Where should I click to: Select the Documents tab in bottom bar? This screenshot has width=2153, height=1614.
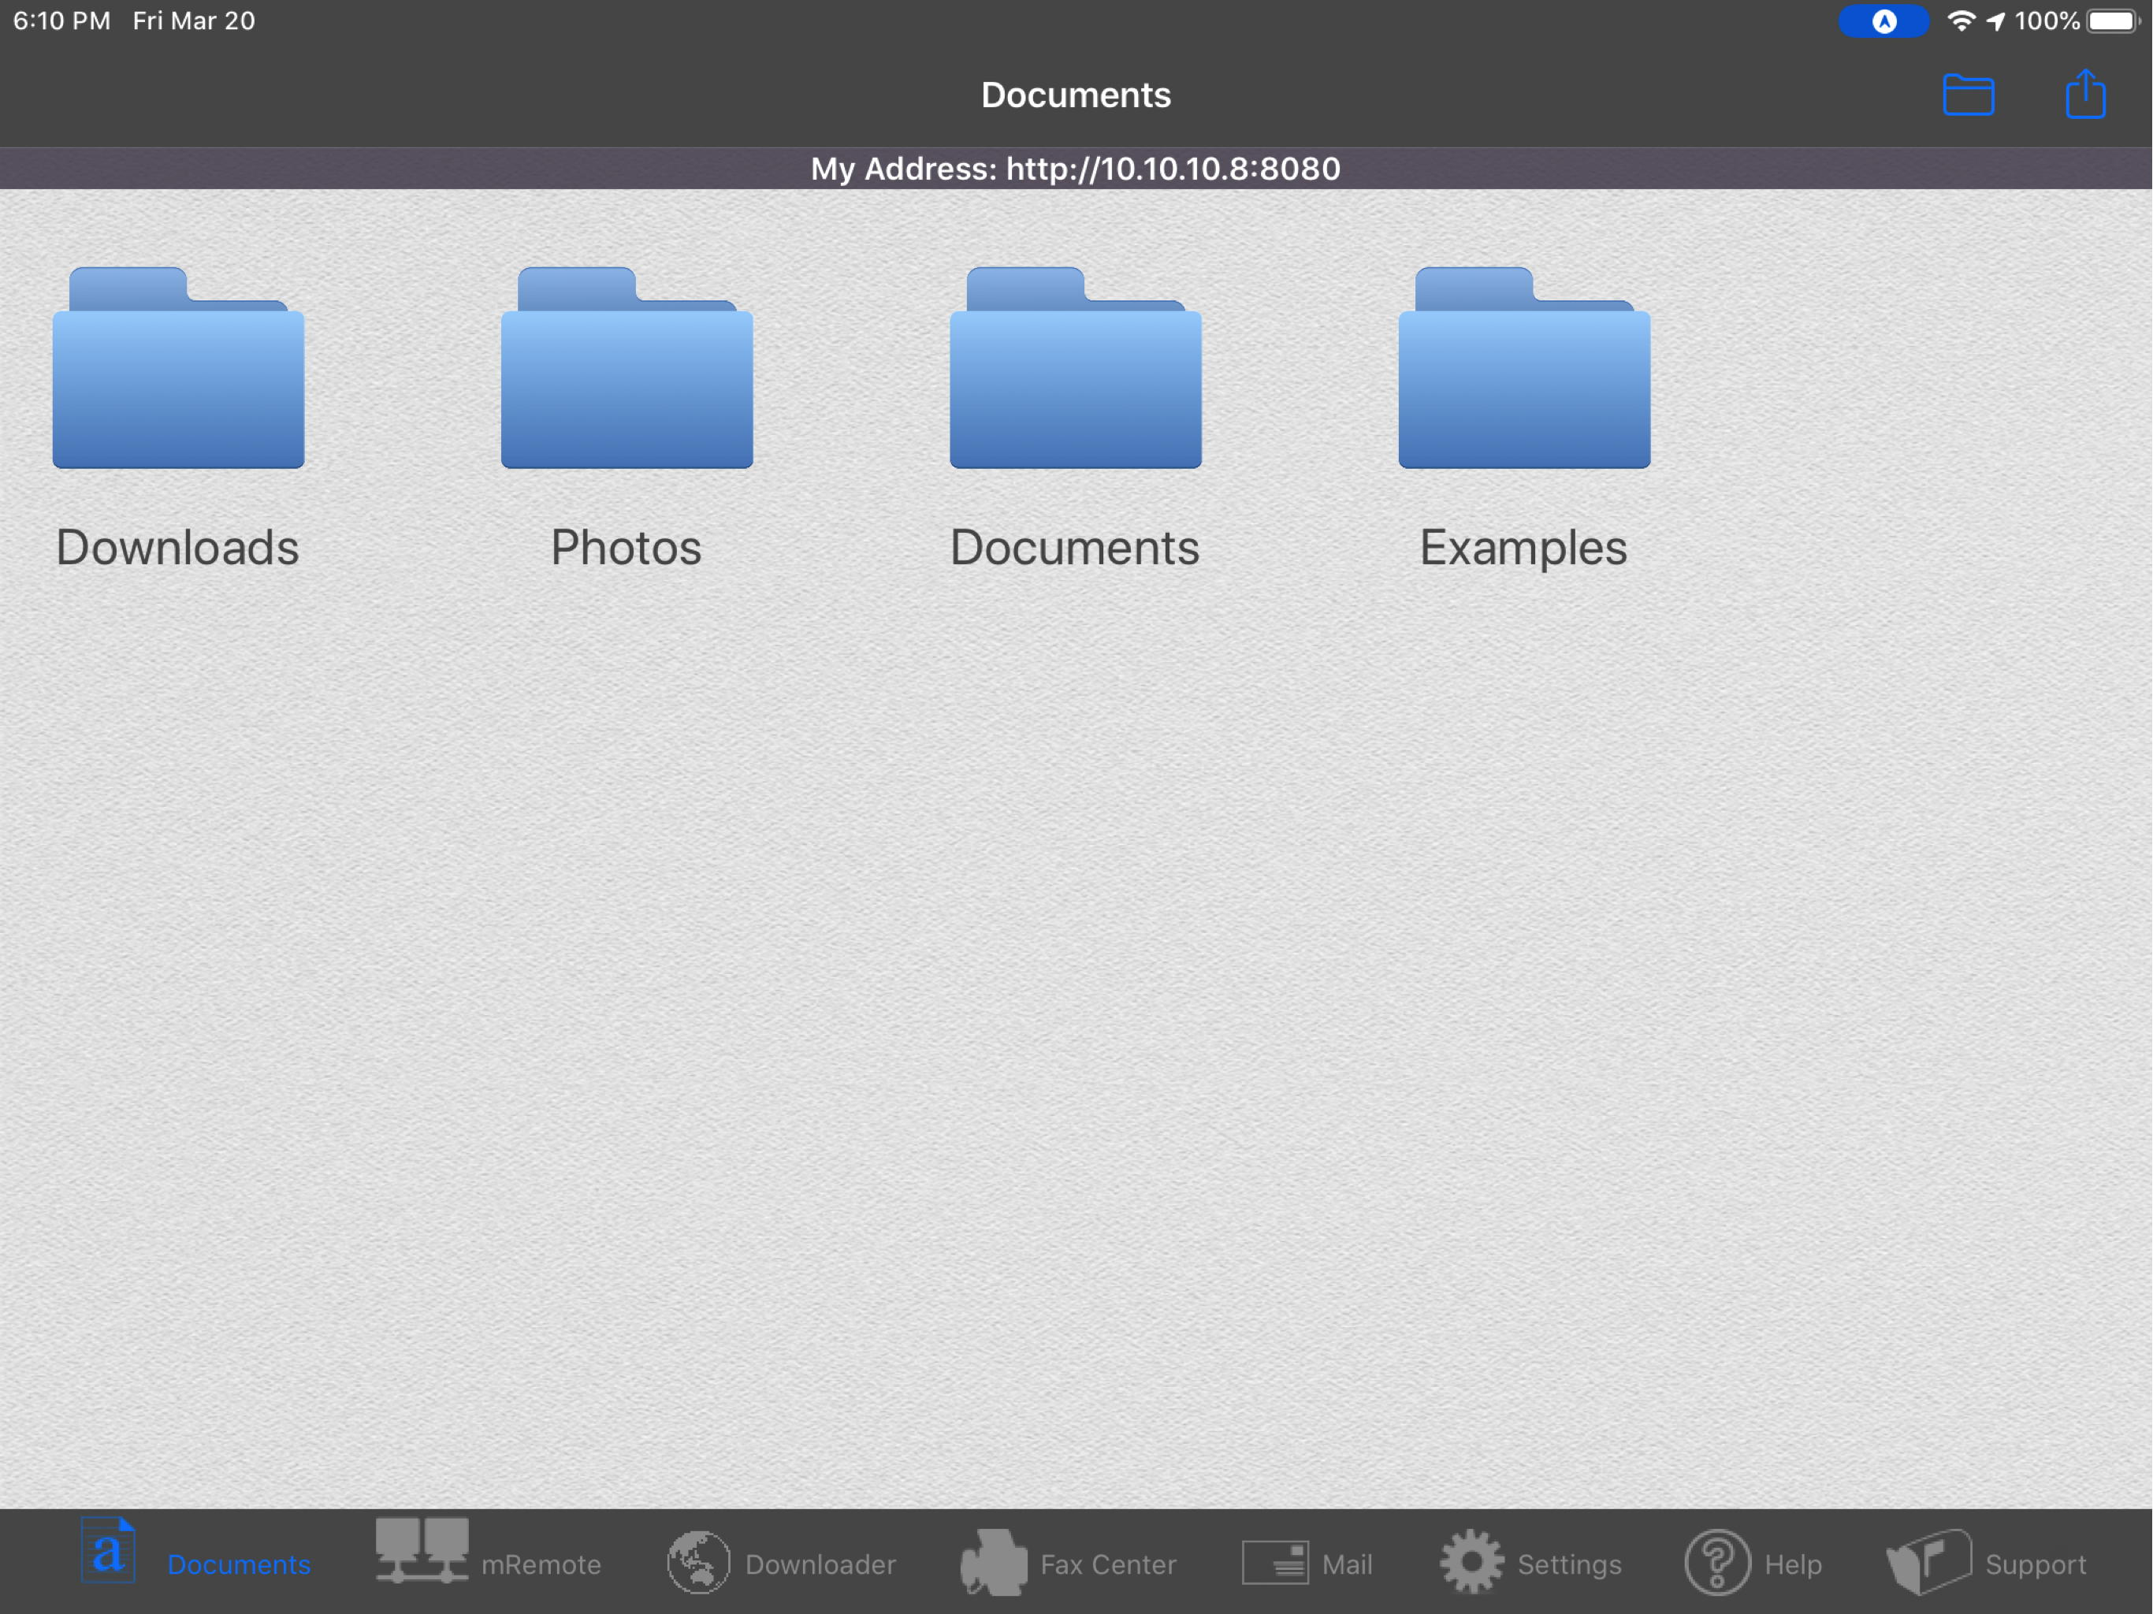click(x=195, y=1556)
